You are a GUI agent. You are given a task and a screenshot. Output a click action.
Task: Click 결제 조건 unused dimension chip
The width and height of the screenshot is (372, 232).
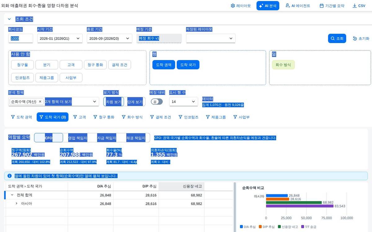pyautogui.click(x=120, y=65)
